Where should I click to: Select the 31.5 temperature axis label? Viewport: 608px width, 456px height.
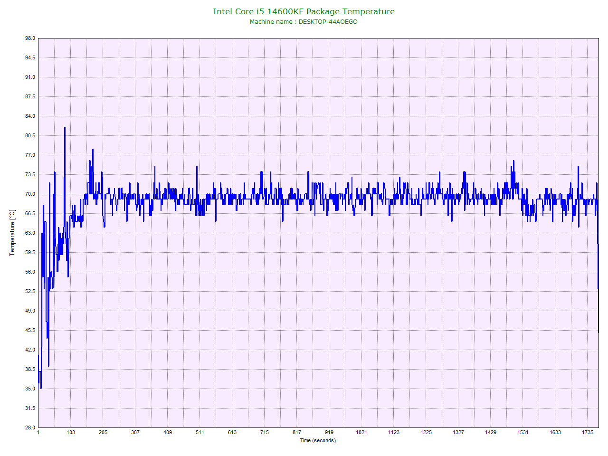[30, 408]
